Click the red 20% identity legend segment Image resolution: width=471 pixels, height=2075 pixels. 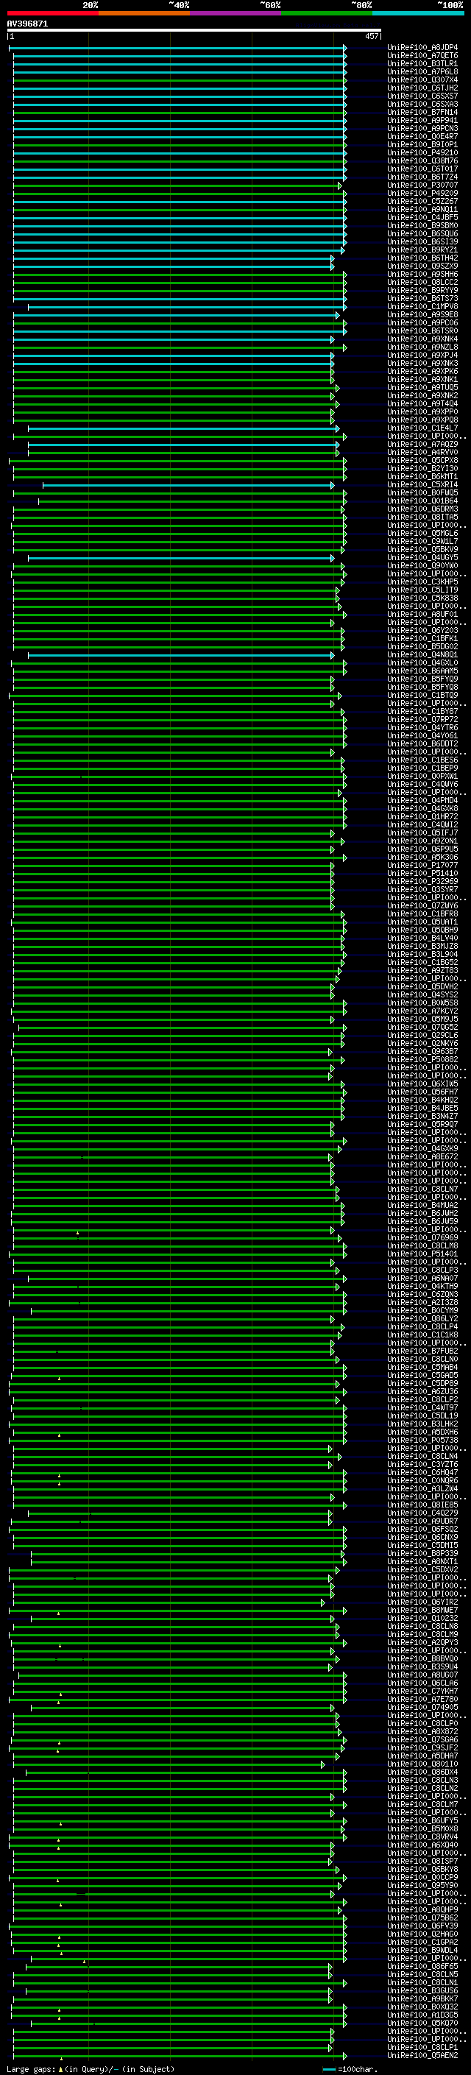coord(52,13)
